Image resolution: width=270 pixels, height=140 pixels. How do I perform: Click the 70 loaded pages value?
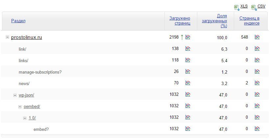(x=176, y=83)
